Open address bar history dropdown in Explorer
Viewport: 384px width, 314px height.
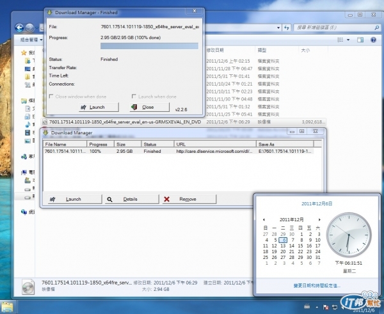(x=278, y=27)
